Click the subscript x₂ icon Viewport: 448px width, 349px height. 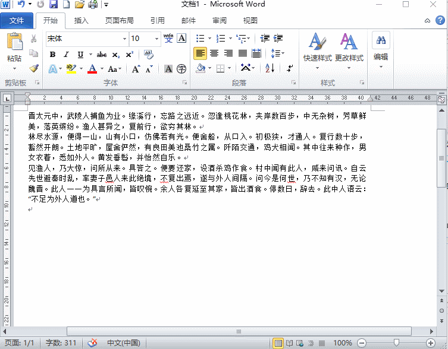coord(116,55)
